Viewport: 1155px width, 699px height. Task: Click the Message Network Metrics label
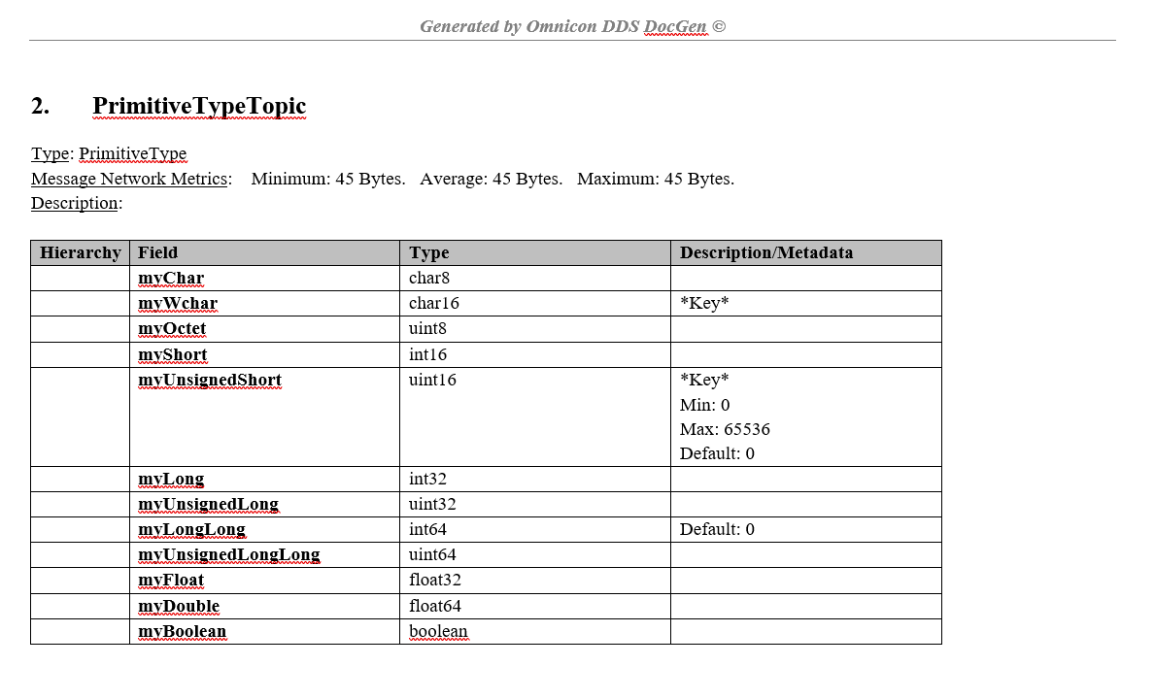click(128, 178)
